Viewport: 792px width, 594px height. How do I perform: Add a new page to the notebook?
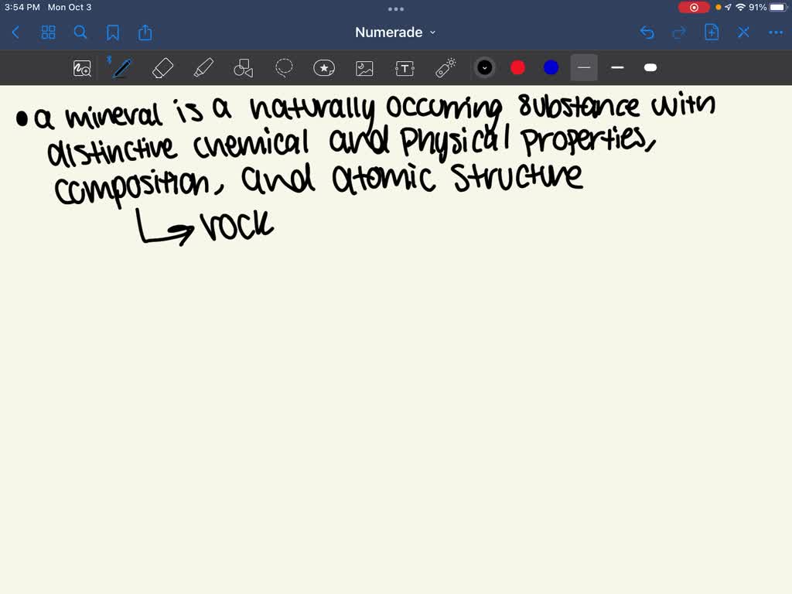[711, 32]
